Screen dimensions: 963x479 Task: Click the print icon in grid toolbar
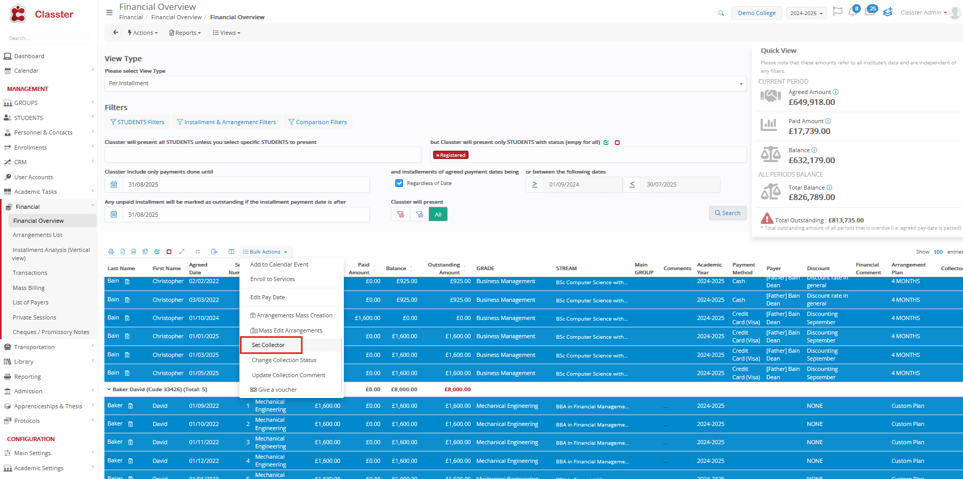pyautogui.click(x=111, y=252)
